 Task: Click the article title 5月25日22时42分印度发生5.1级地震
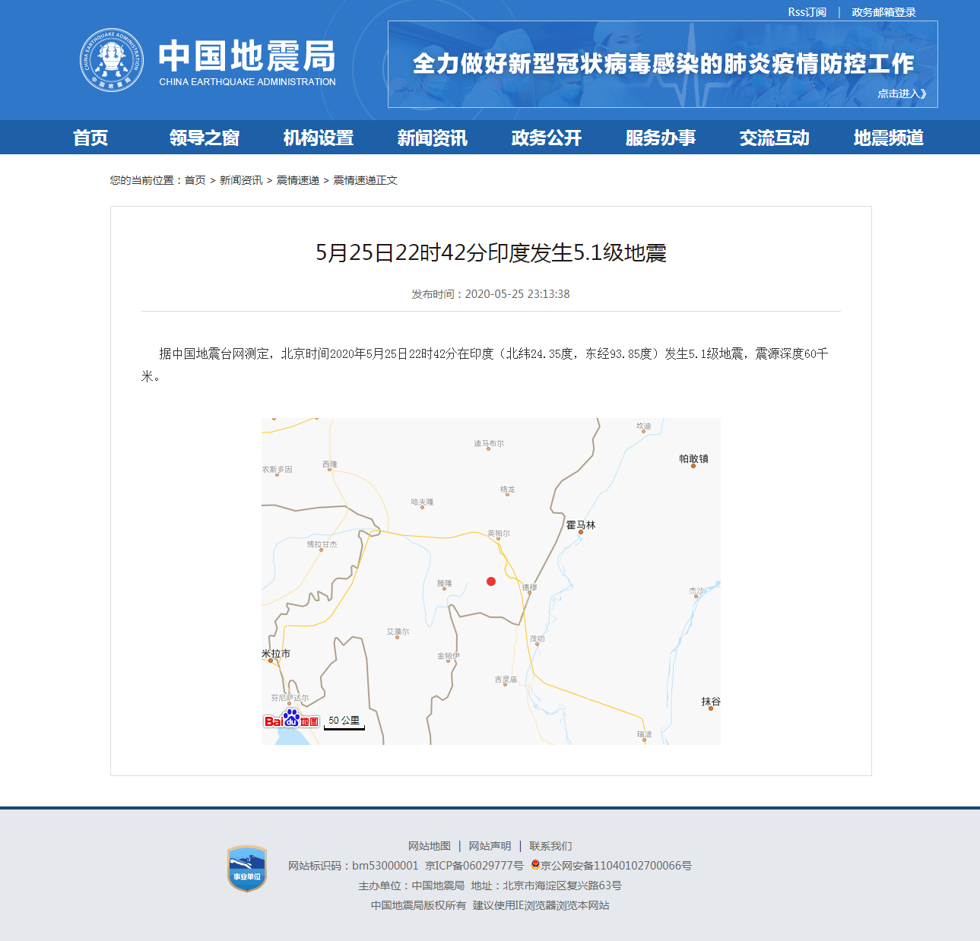(491, 252)
